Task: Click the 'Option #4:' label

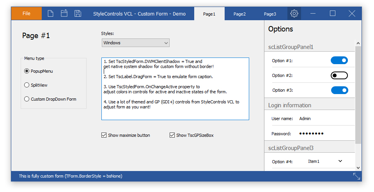Action: click(282, 162)
